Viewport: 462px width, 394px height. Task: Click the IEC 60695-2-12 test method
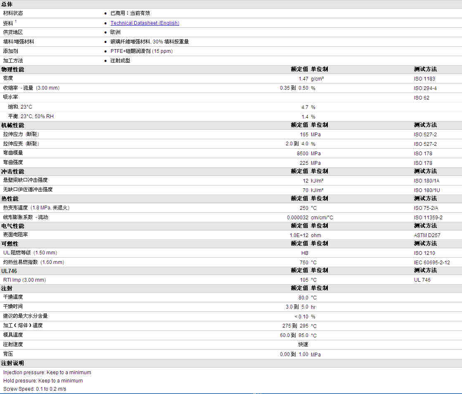[431, 262]
